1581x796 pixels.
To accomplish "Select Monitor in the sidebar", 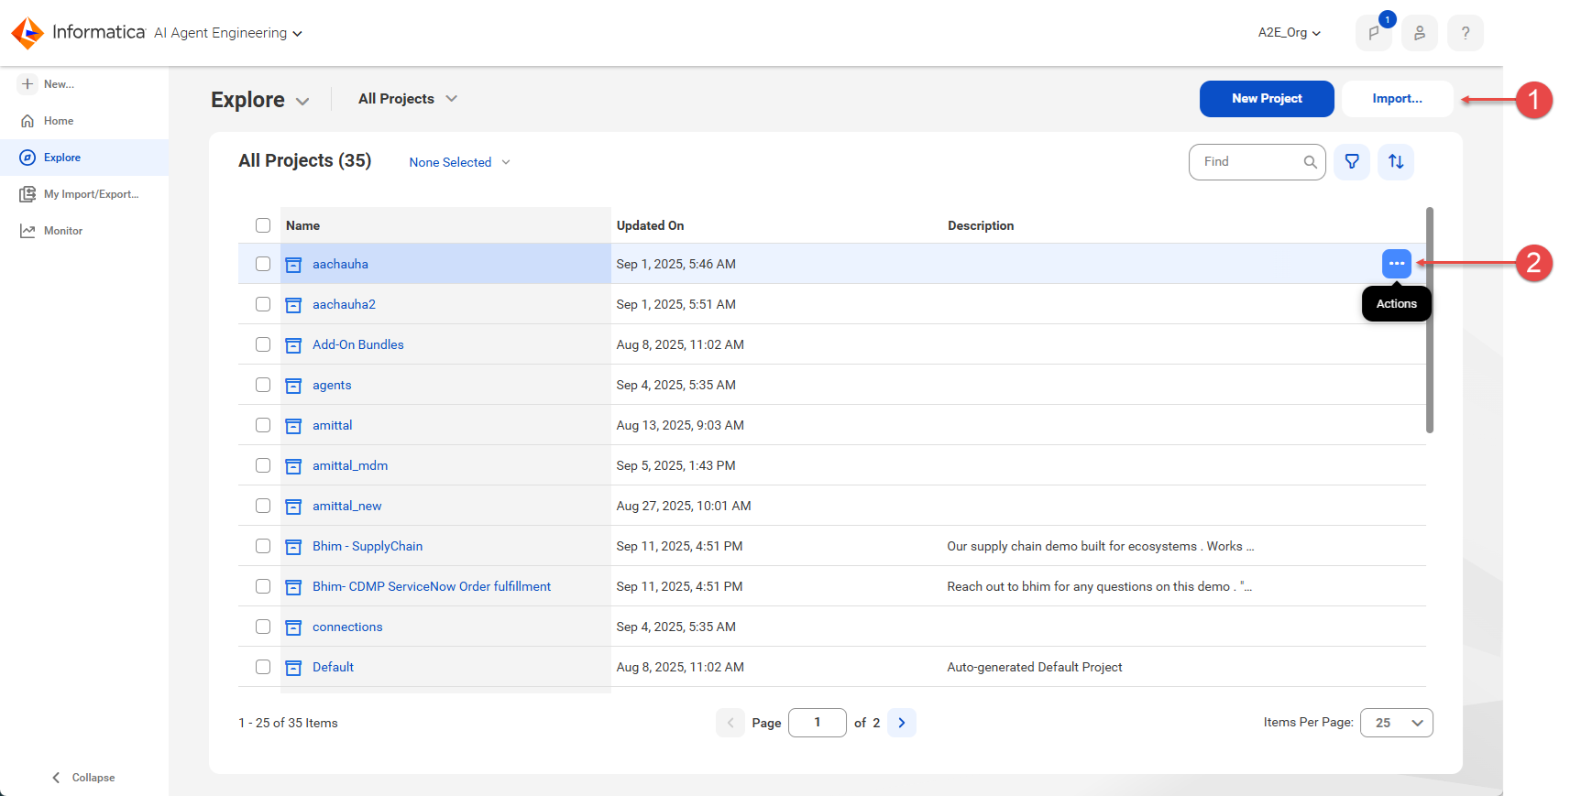I will pos(84,231).
